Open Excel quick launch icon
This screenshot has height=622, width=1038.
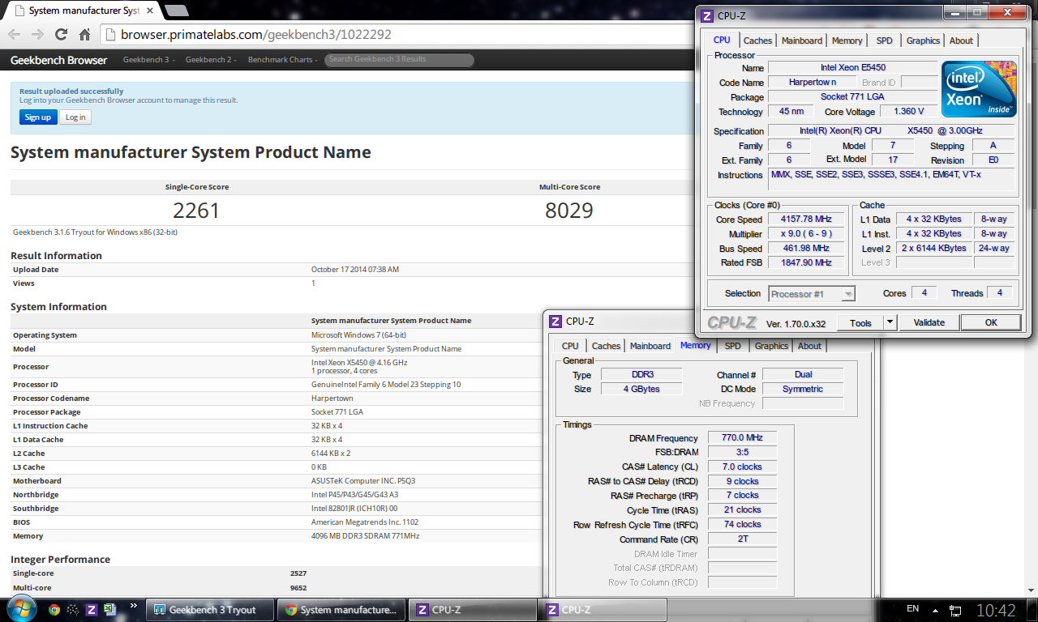(x=110, y=610)
